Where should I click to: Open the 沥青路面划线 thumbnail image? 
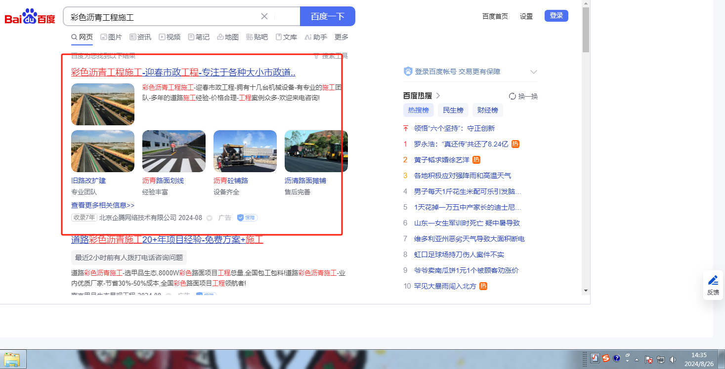pos(174,151)
